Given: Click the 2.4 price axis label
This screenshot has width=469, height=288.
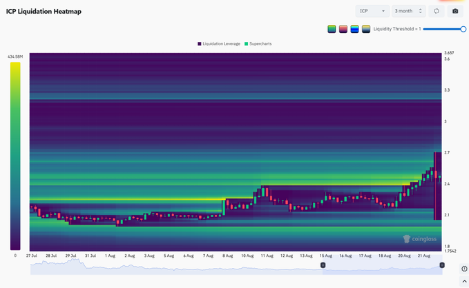Looking at the screenshot, I should click(447, 184).
